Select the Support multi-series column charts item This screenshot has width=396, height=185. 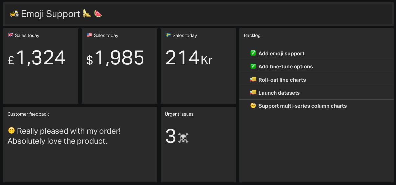pos(317,106)
